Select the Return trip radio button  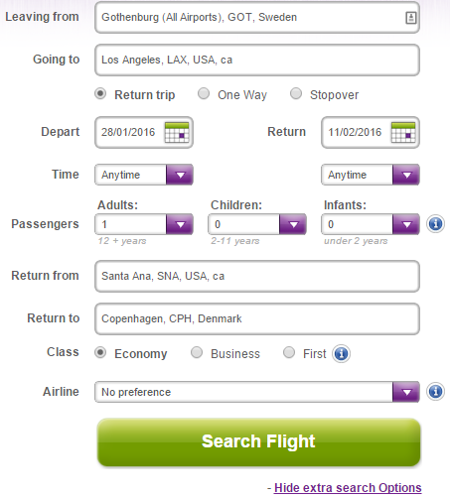[100, 94]
